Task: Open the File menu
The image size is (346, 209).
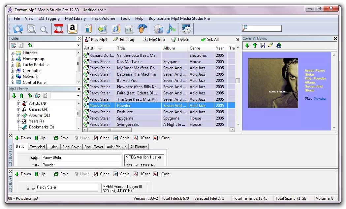Action: pos(17,18)
